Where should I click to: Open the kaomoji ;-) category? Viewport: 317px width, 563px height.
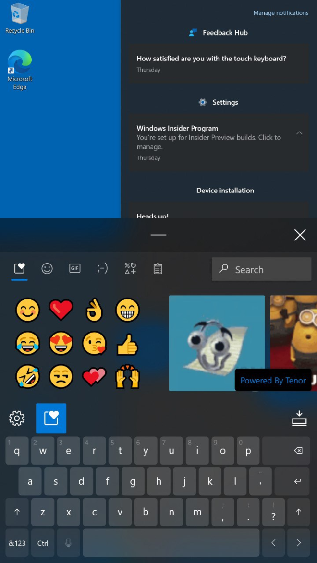pos(102,269)
